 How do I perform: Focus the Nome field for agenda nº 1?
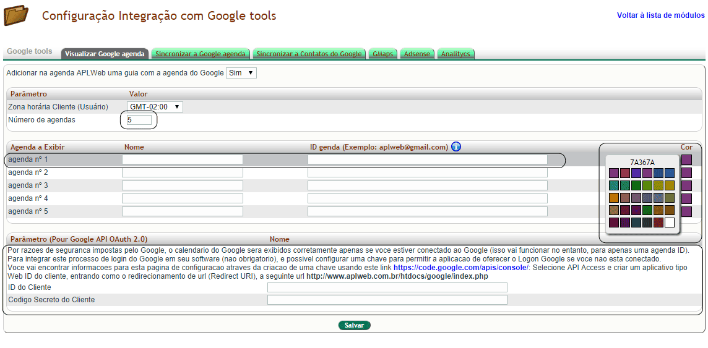pyautogui.click(x=183, y=159)
